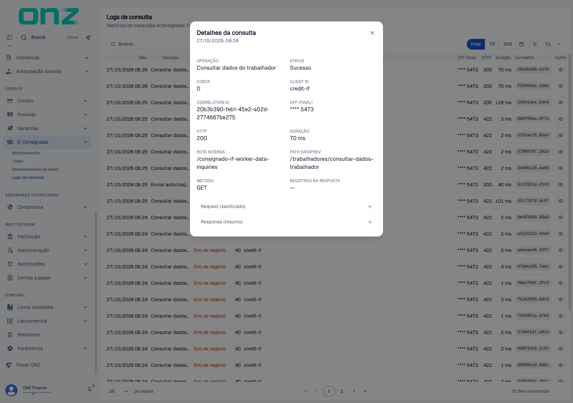
Task: Click the Provisão sidebar icon
Action: point(10,115)
